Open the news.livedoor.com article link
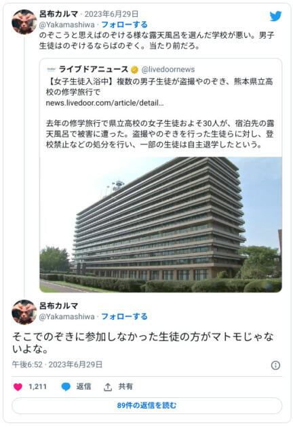 [104, 103]
